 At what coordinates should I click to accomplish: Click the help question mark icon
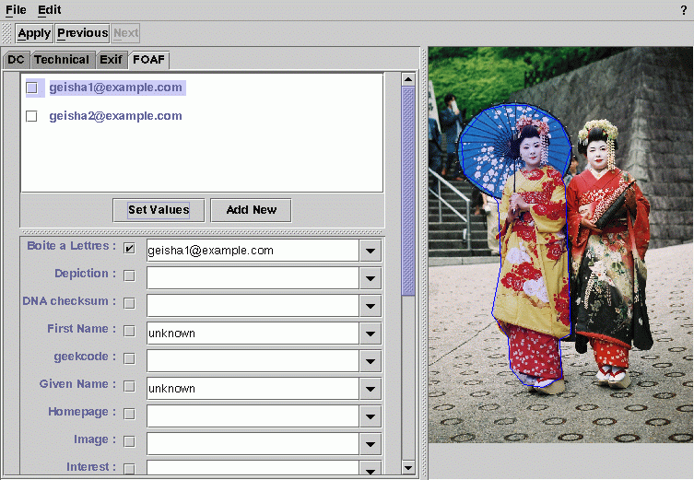pyautogui.click(x=683, y=10)
